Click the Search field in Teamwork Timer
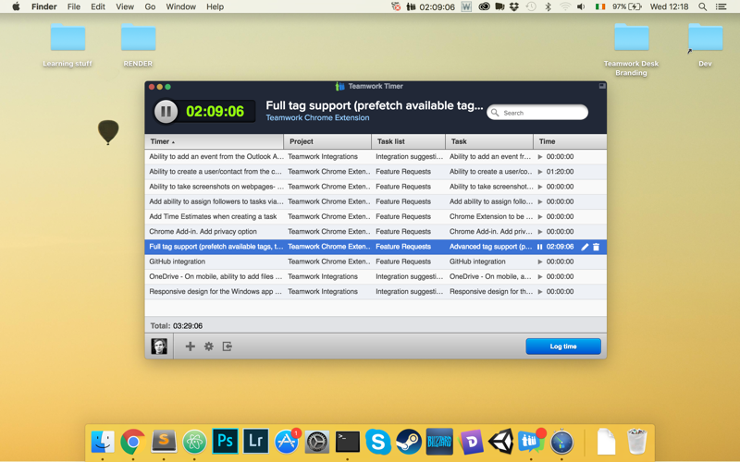 537,113
